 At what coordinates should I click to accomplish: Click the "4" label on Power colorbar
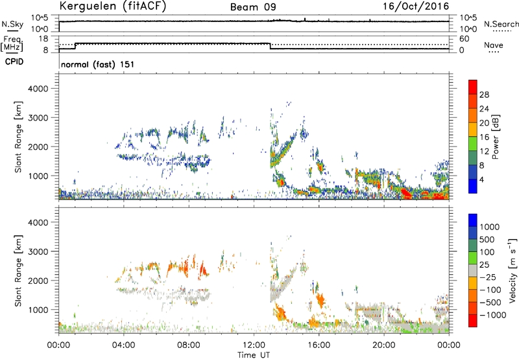(482, 180)
